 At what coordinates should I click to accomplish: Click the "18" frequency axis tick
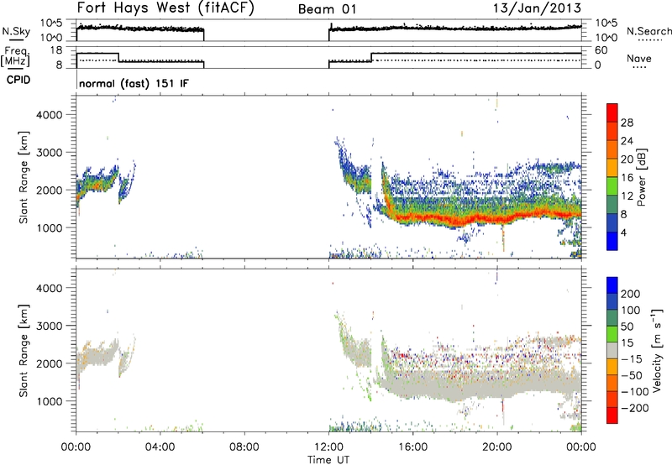pos(55,50)
